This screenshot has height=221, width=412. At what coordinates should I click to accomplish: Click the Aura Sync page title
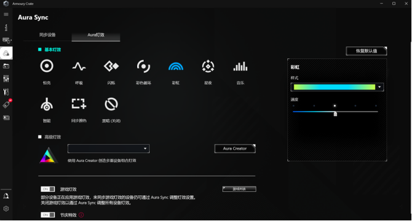click(33, 18)
